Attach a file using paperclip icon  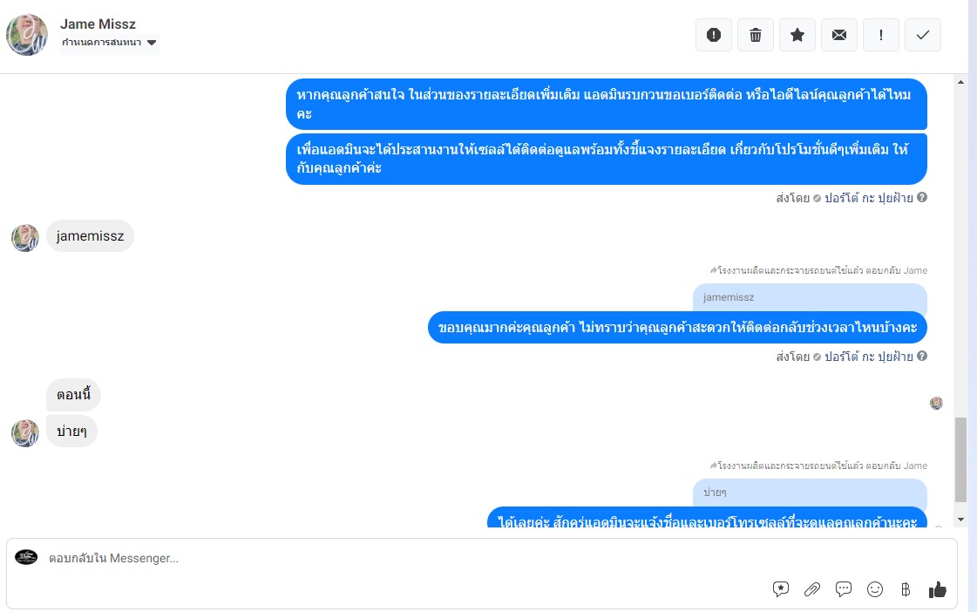(812, 589)
